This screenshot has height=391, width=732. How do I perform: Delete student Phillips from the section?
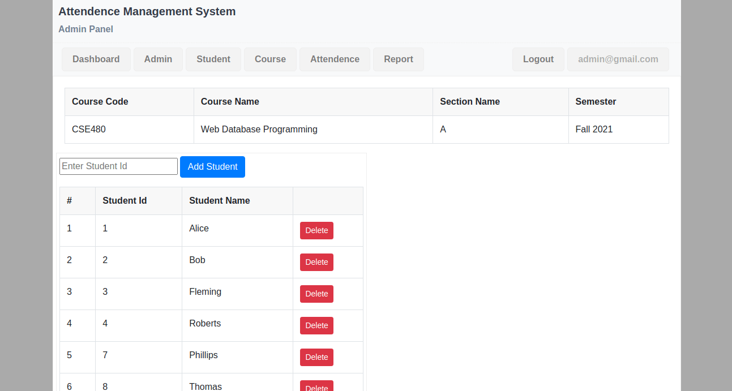click(316, 357)
